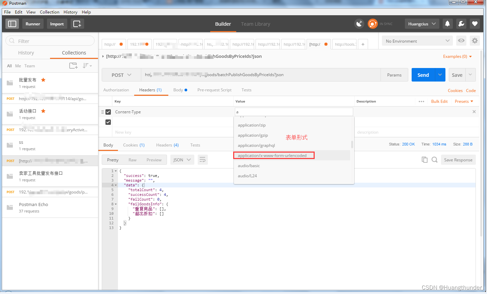Screen dimensions: 487x294
Task: Open the Send button dropdown arrow
Action: 440,75
